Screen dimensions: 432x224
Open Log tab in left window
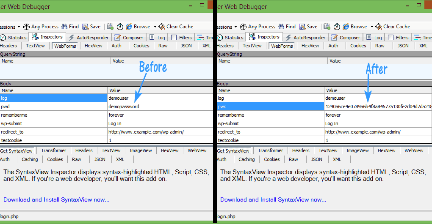[x=157, y=37]
